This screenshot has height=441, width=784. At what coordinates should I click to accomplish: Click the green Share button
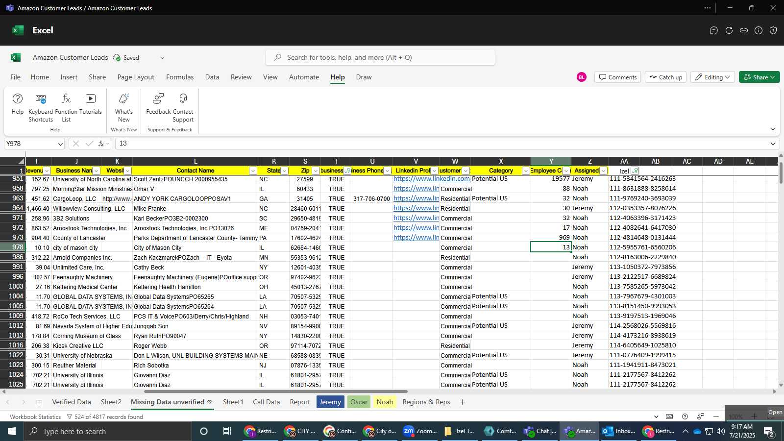759,77
